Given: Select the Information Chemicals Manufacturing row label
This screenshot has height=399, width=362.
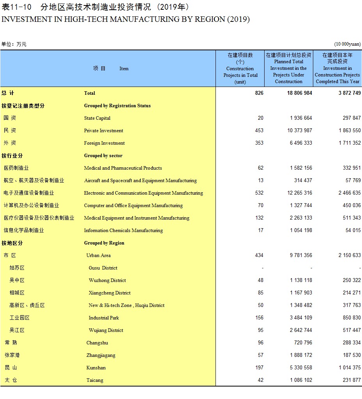Looking at the screenshot, I should coord(123,230).
